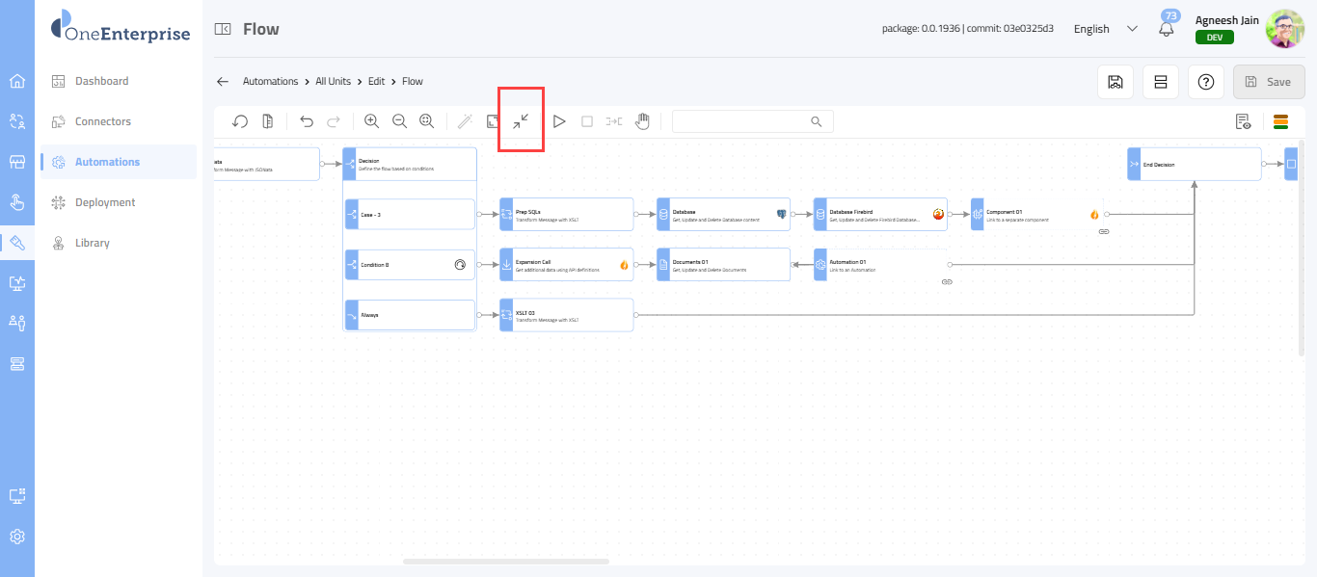Click the zoom out magnifier icon
Image resolution: width=1317 pixels, height=577 pixels.
pyautogui.click(x=399, y=121)
